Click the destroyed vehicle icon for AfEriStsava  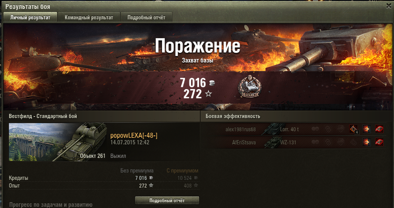379,142
